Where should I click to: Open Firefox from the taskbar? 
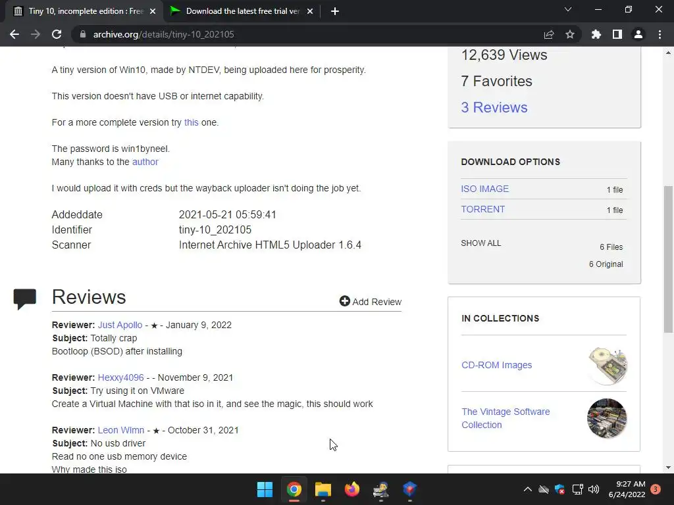coord(352,489)
